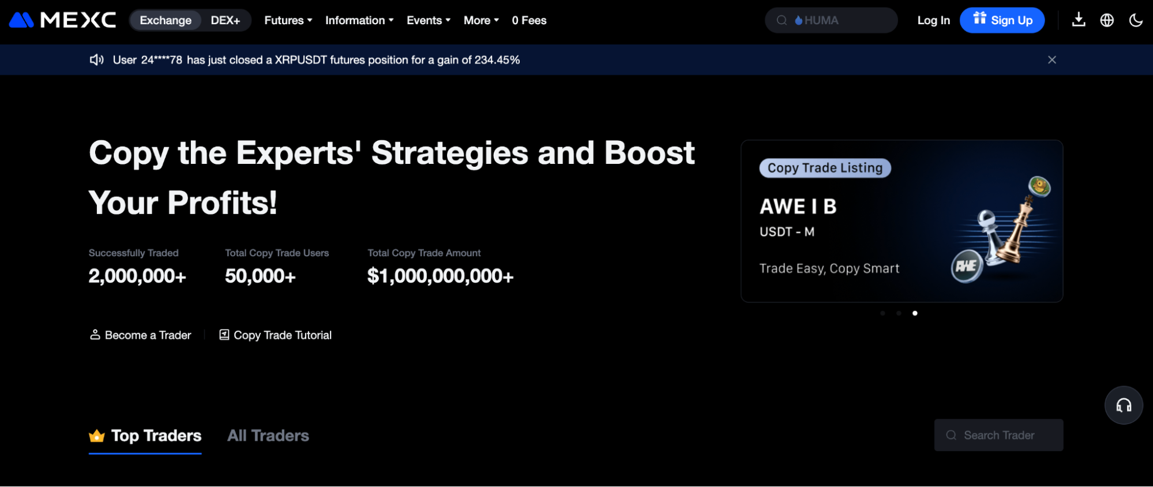This screenshot has height=487, width=1153.
Task: Open the language globe icon
Action: pos(1107,20)
